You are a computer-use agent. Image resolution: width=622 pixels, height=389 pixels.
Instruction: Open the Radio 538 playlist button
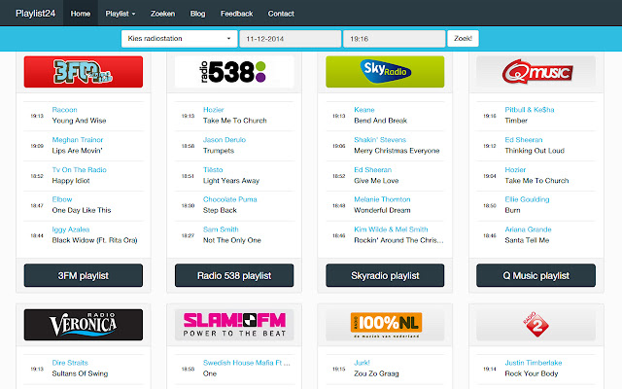[x=234, y=275]
